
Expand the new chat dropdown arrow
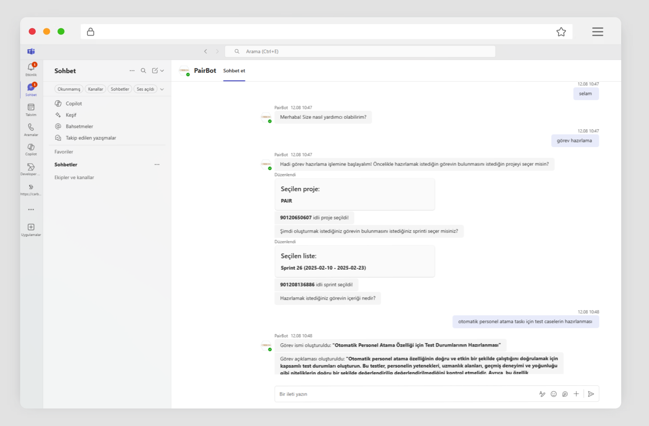click(x=162, y=71)
